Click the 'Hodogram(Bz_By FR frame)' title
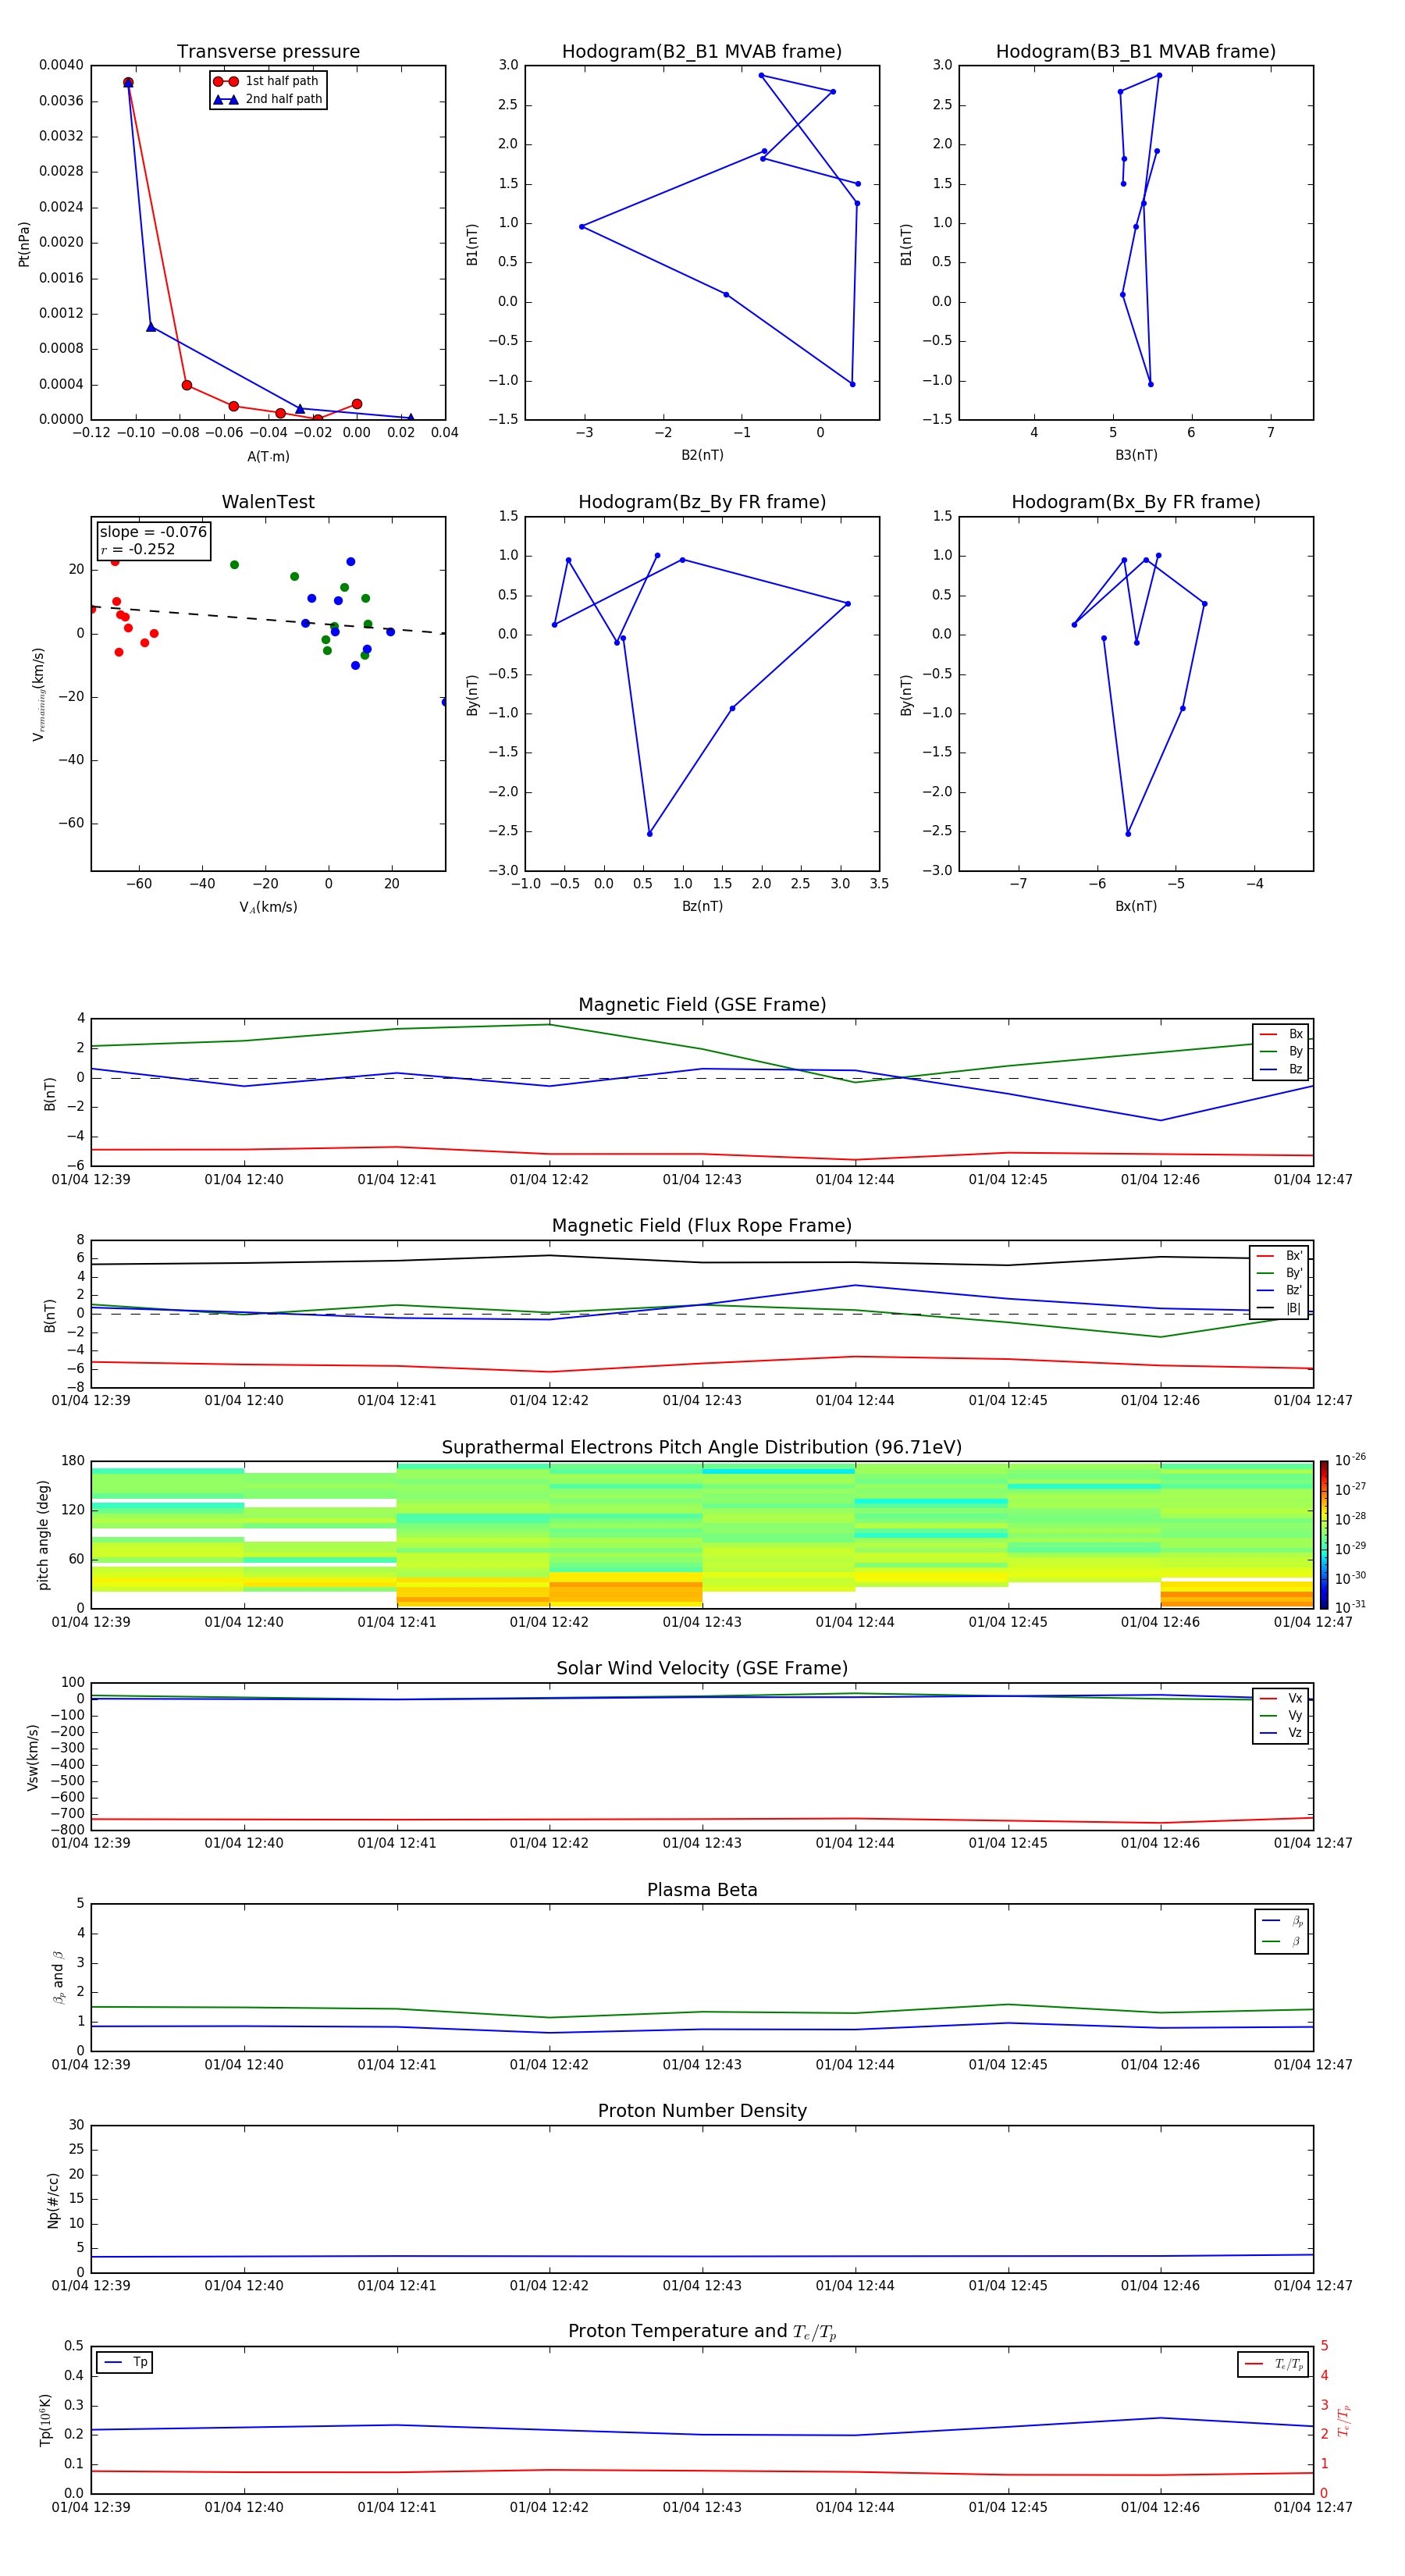Viewport: 1405px width, 2576px height. (702, 502)
